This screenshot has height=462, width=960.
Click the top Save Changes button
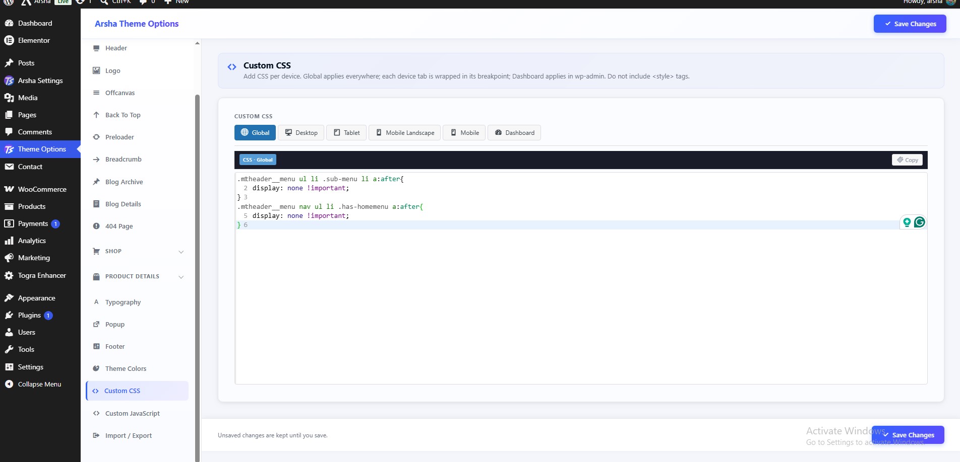coord(910,24)
